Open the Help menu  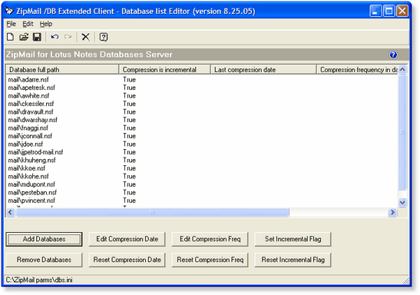click(46, 24)
